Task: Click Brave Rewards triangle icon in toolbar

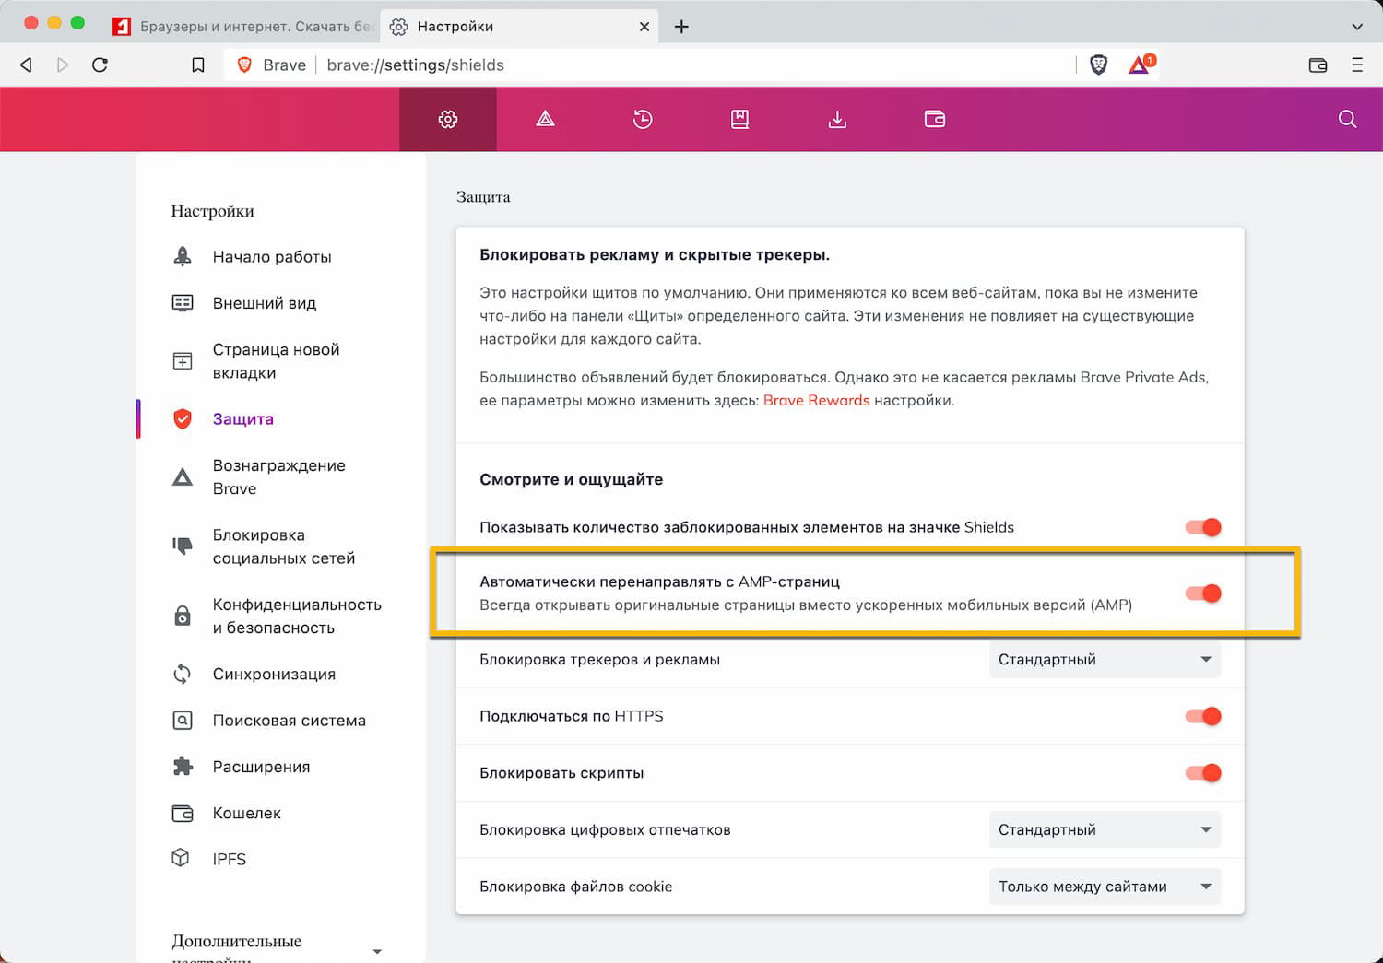Action: [1140, 65]
